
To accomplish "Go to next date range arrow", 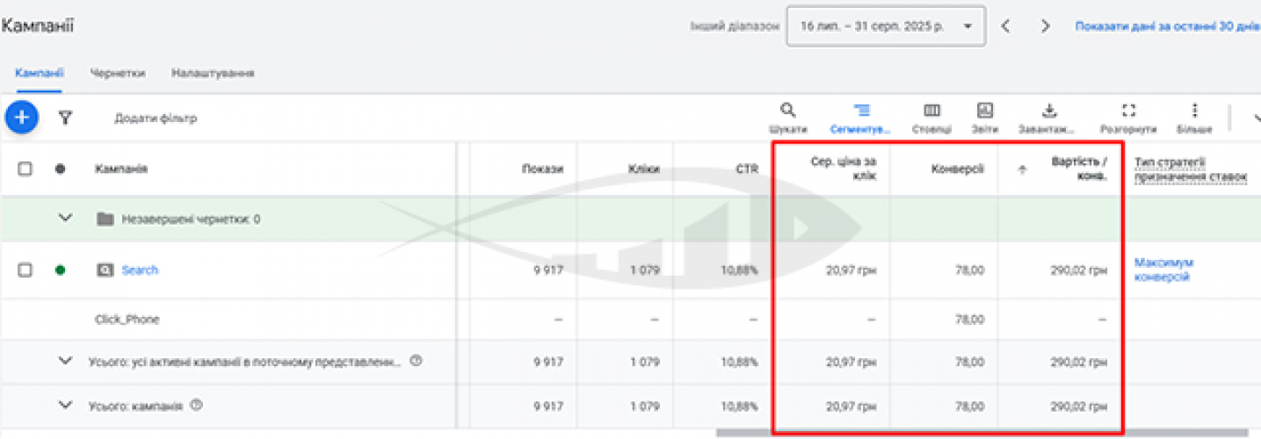I will [1046, 26].
